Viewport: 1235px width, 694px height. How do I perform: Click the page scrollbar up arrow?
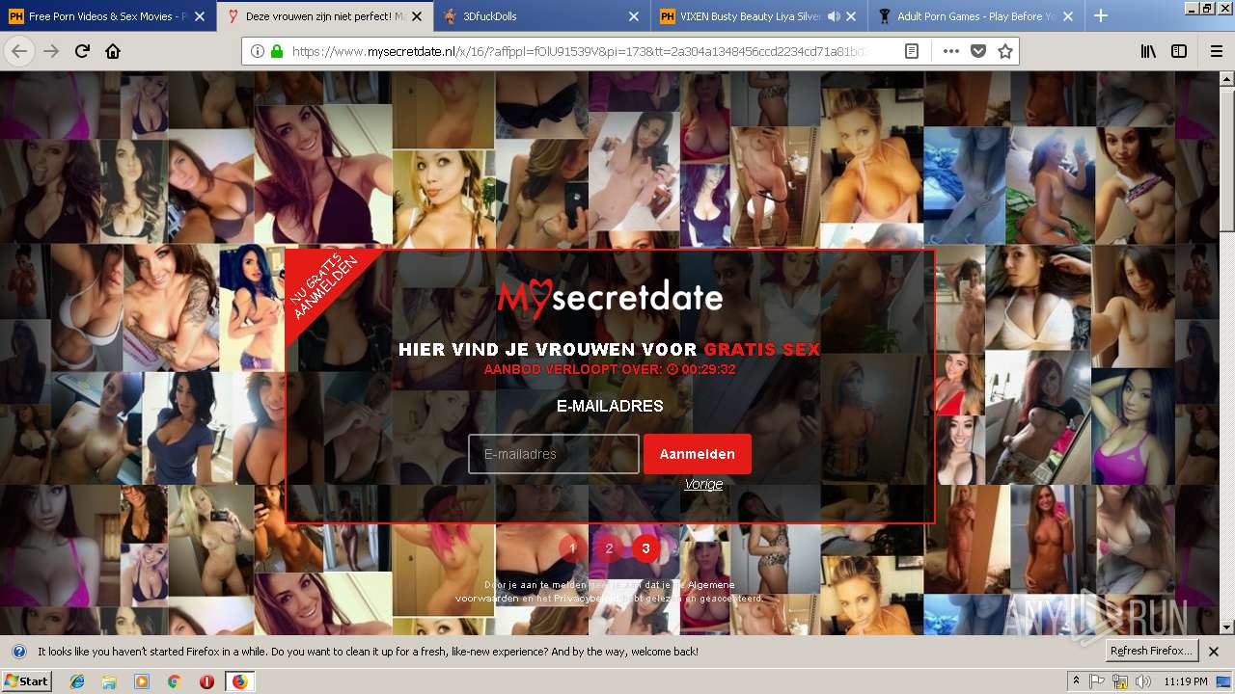(x=1227, y=79)
